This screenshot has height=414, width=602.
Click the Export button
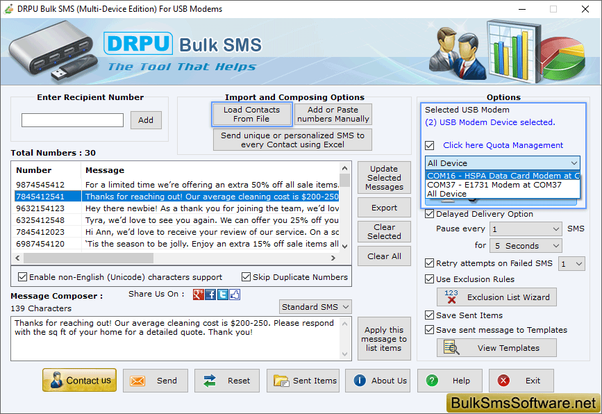(384, 208)
